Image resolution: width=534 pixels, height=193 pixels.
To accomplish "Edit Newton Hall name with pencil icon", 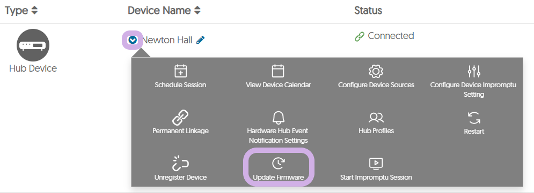I will pos(201,40).
